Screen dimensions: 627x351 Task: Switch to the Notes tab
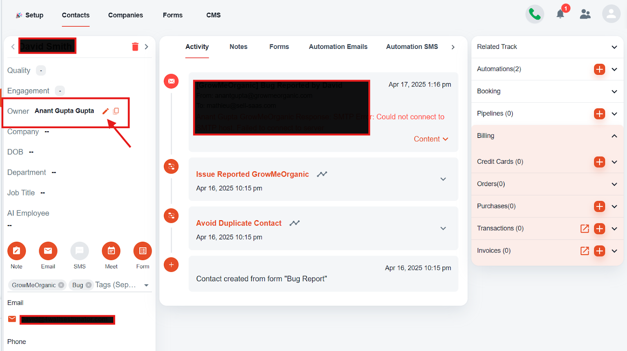coord(239,47)
